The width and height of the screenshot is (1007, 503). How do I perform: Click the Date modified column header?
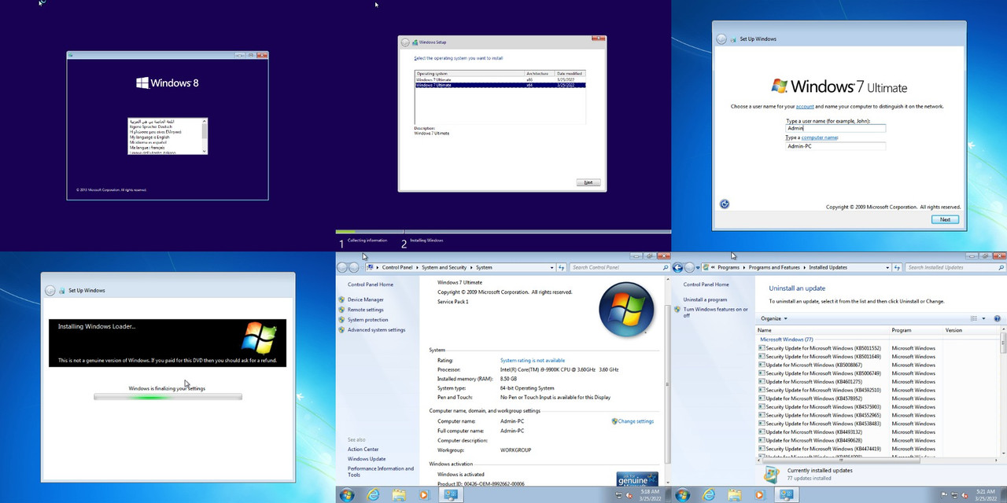[x=570, y=73]
